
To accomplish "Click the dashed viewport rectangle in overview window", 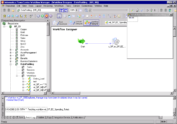I will pyautogui.click(x=132, y=19).
